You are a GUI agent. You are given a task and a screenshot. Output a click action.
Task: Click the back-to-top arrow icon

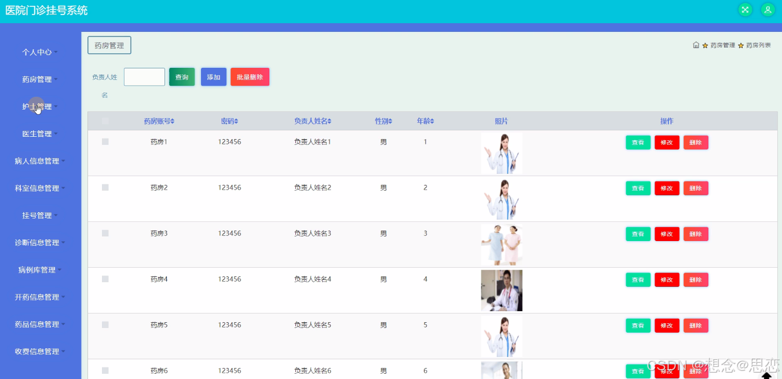click(766, 376)
